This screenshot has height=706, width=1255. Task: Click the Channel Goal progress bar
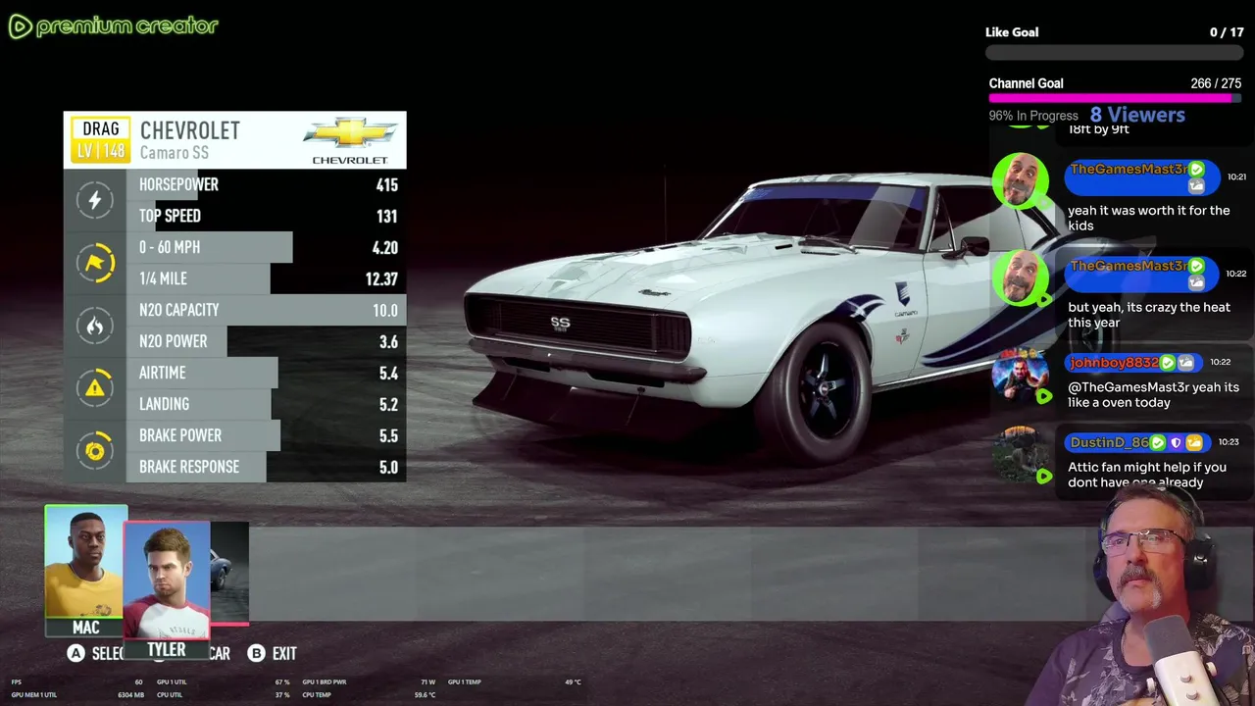coord(1115,98)
